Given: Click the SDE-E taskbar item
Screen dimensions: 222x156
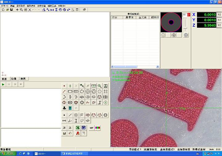Looking at the screenshot, I should click(x=47, y=154).
